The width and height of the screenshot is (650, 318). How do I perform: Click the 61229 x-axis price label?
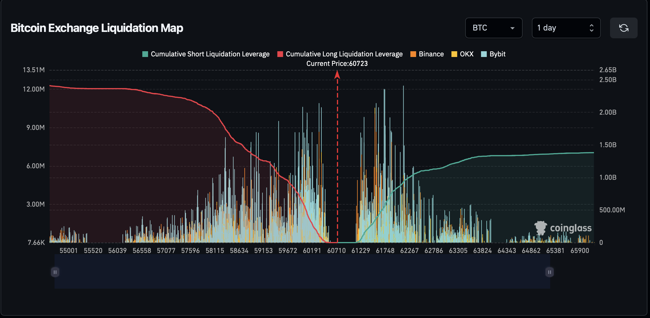click(x=361, y=251)
